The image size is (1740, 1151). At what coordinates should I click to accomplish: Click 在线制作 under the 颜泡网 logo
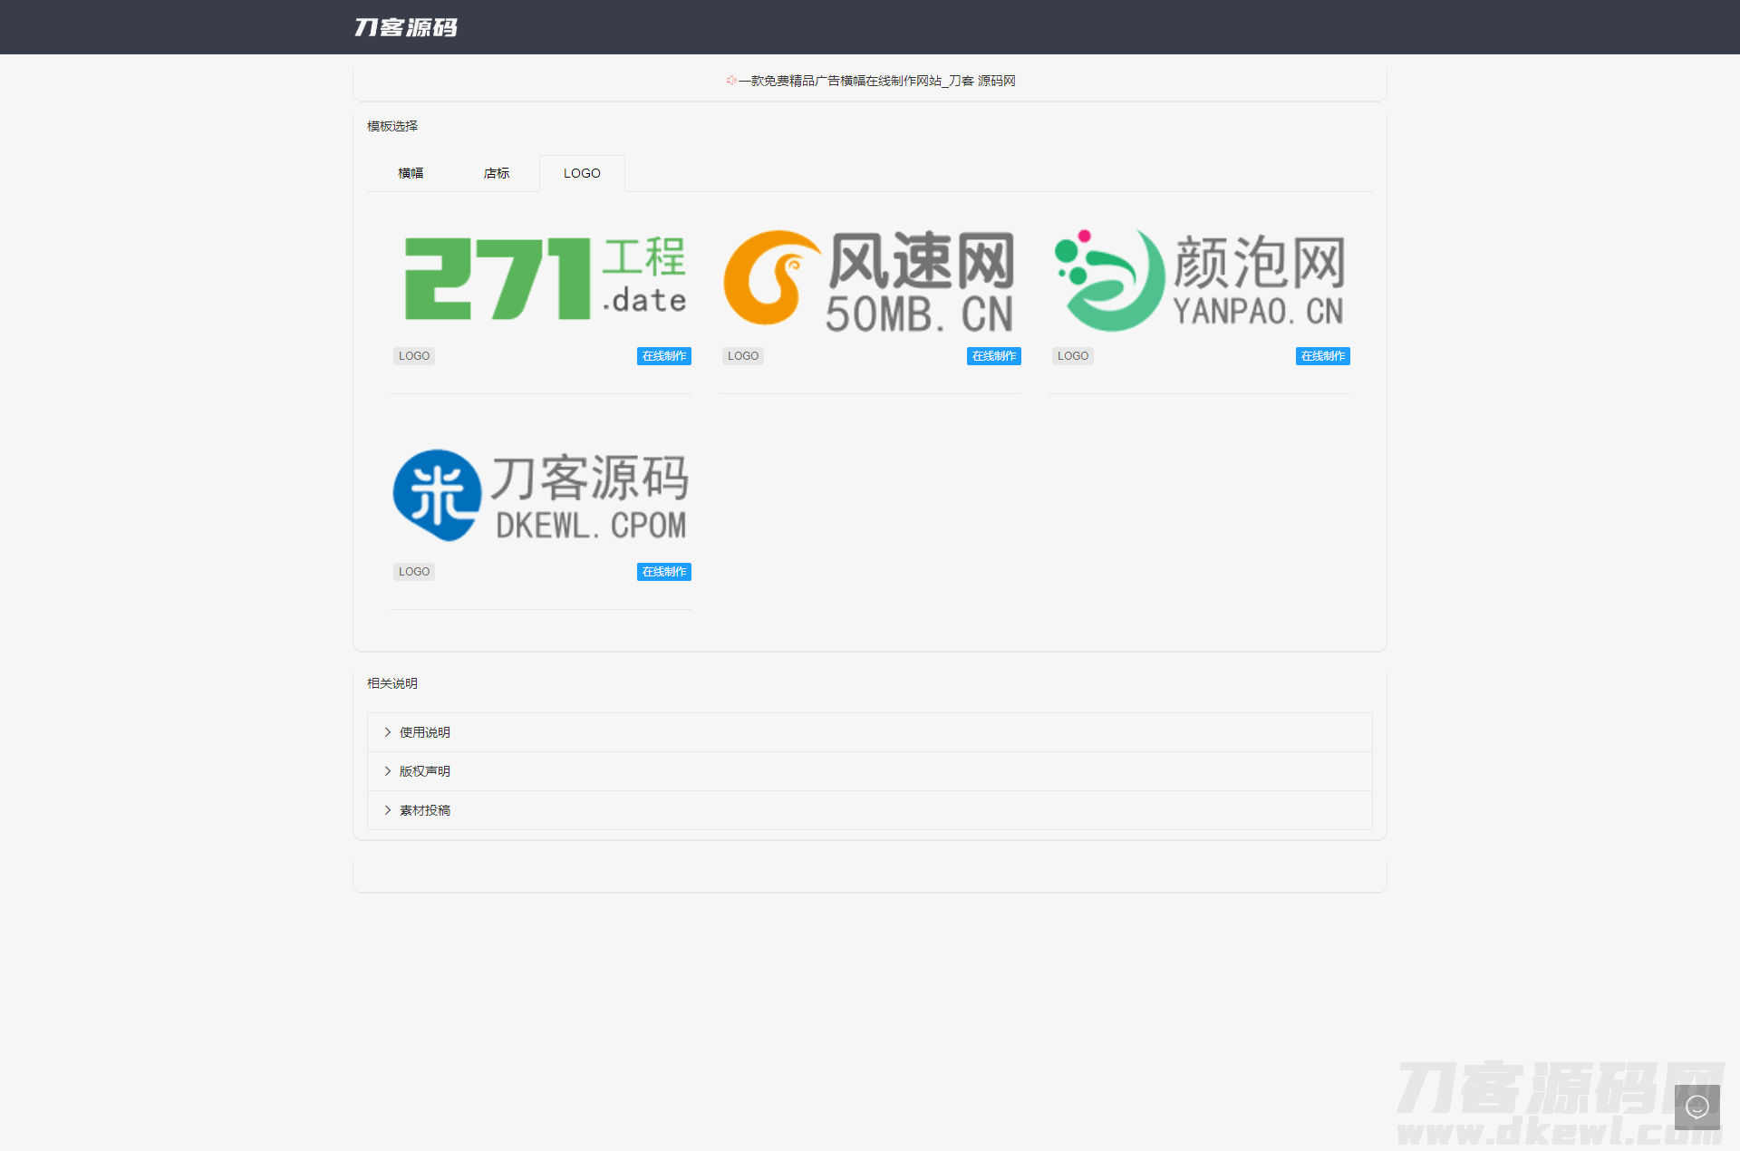coord(1322,356)
